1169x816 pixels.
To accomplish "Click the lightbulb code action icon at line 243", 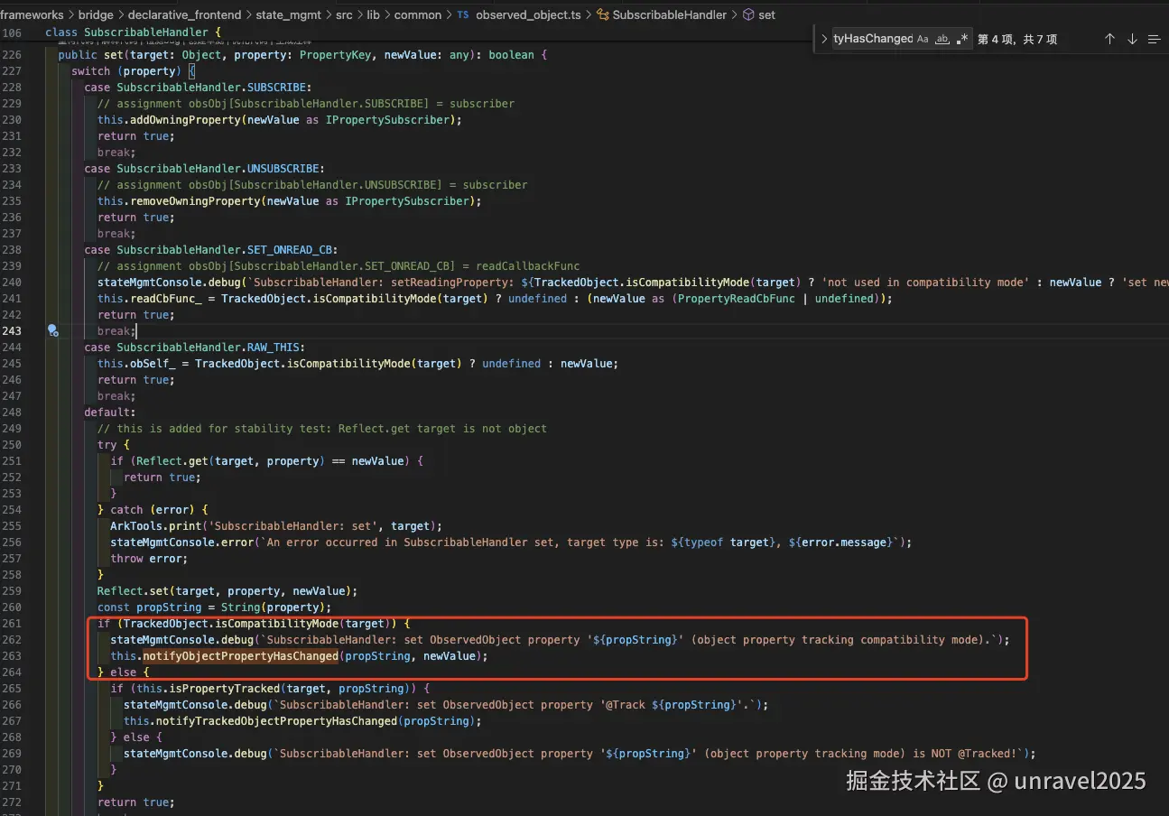I will (x=53, y=330).
